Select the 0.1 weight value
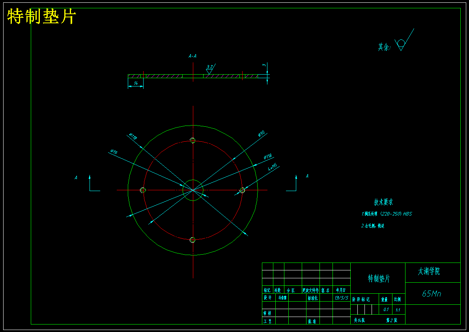Screen dimensions: 469x332 [x=386, y=309]
